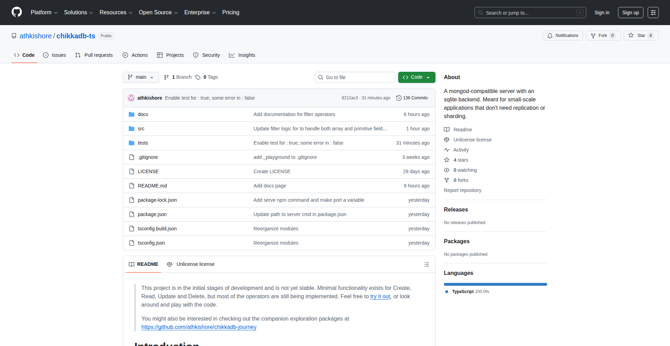Click the README book icon in the sidebar
The width and height of the screenshot is (670, 346).
pos(447,129)
